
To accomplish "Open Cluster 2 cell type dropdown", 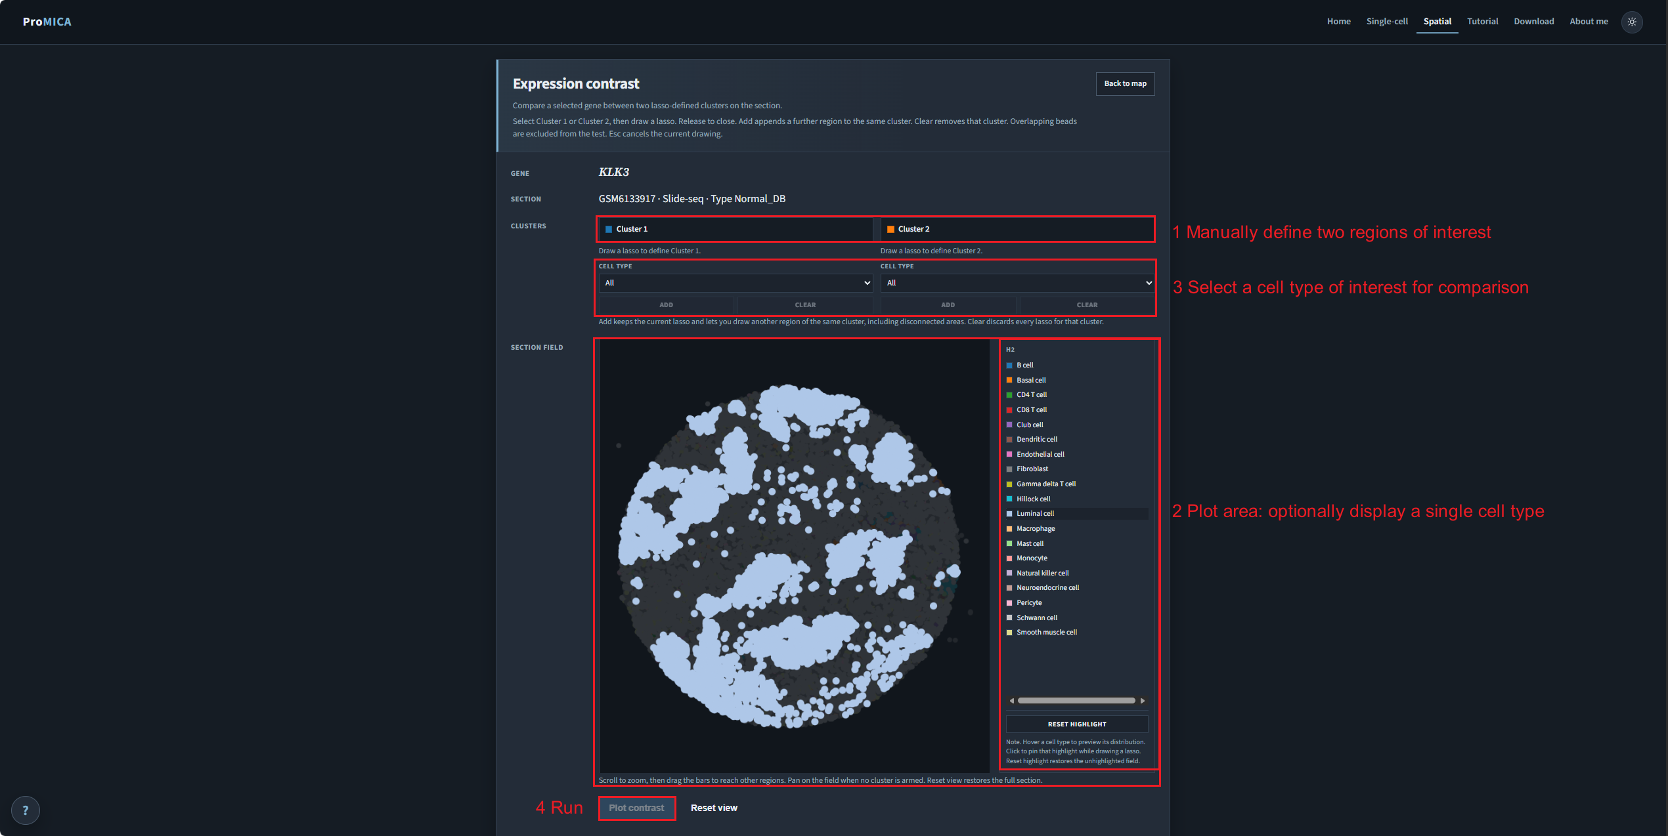I will (1017, 283).
